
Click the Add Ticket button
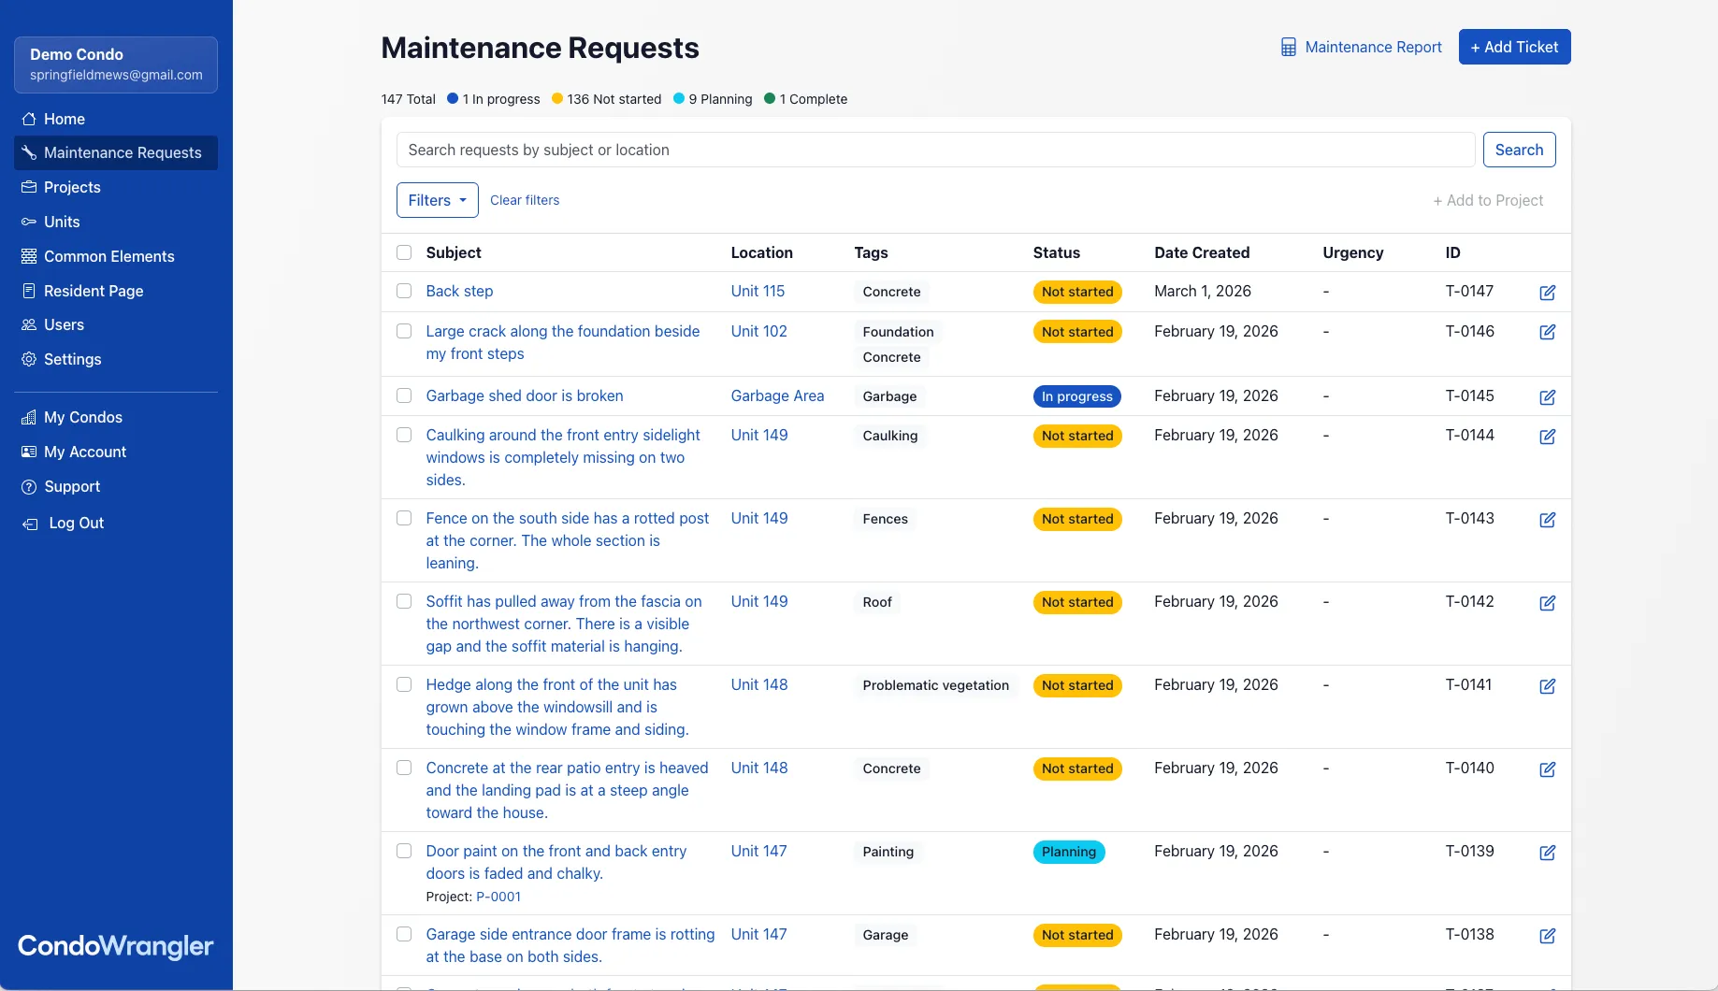click(x=1514, y=47)
